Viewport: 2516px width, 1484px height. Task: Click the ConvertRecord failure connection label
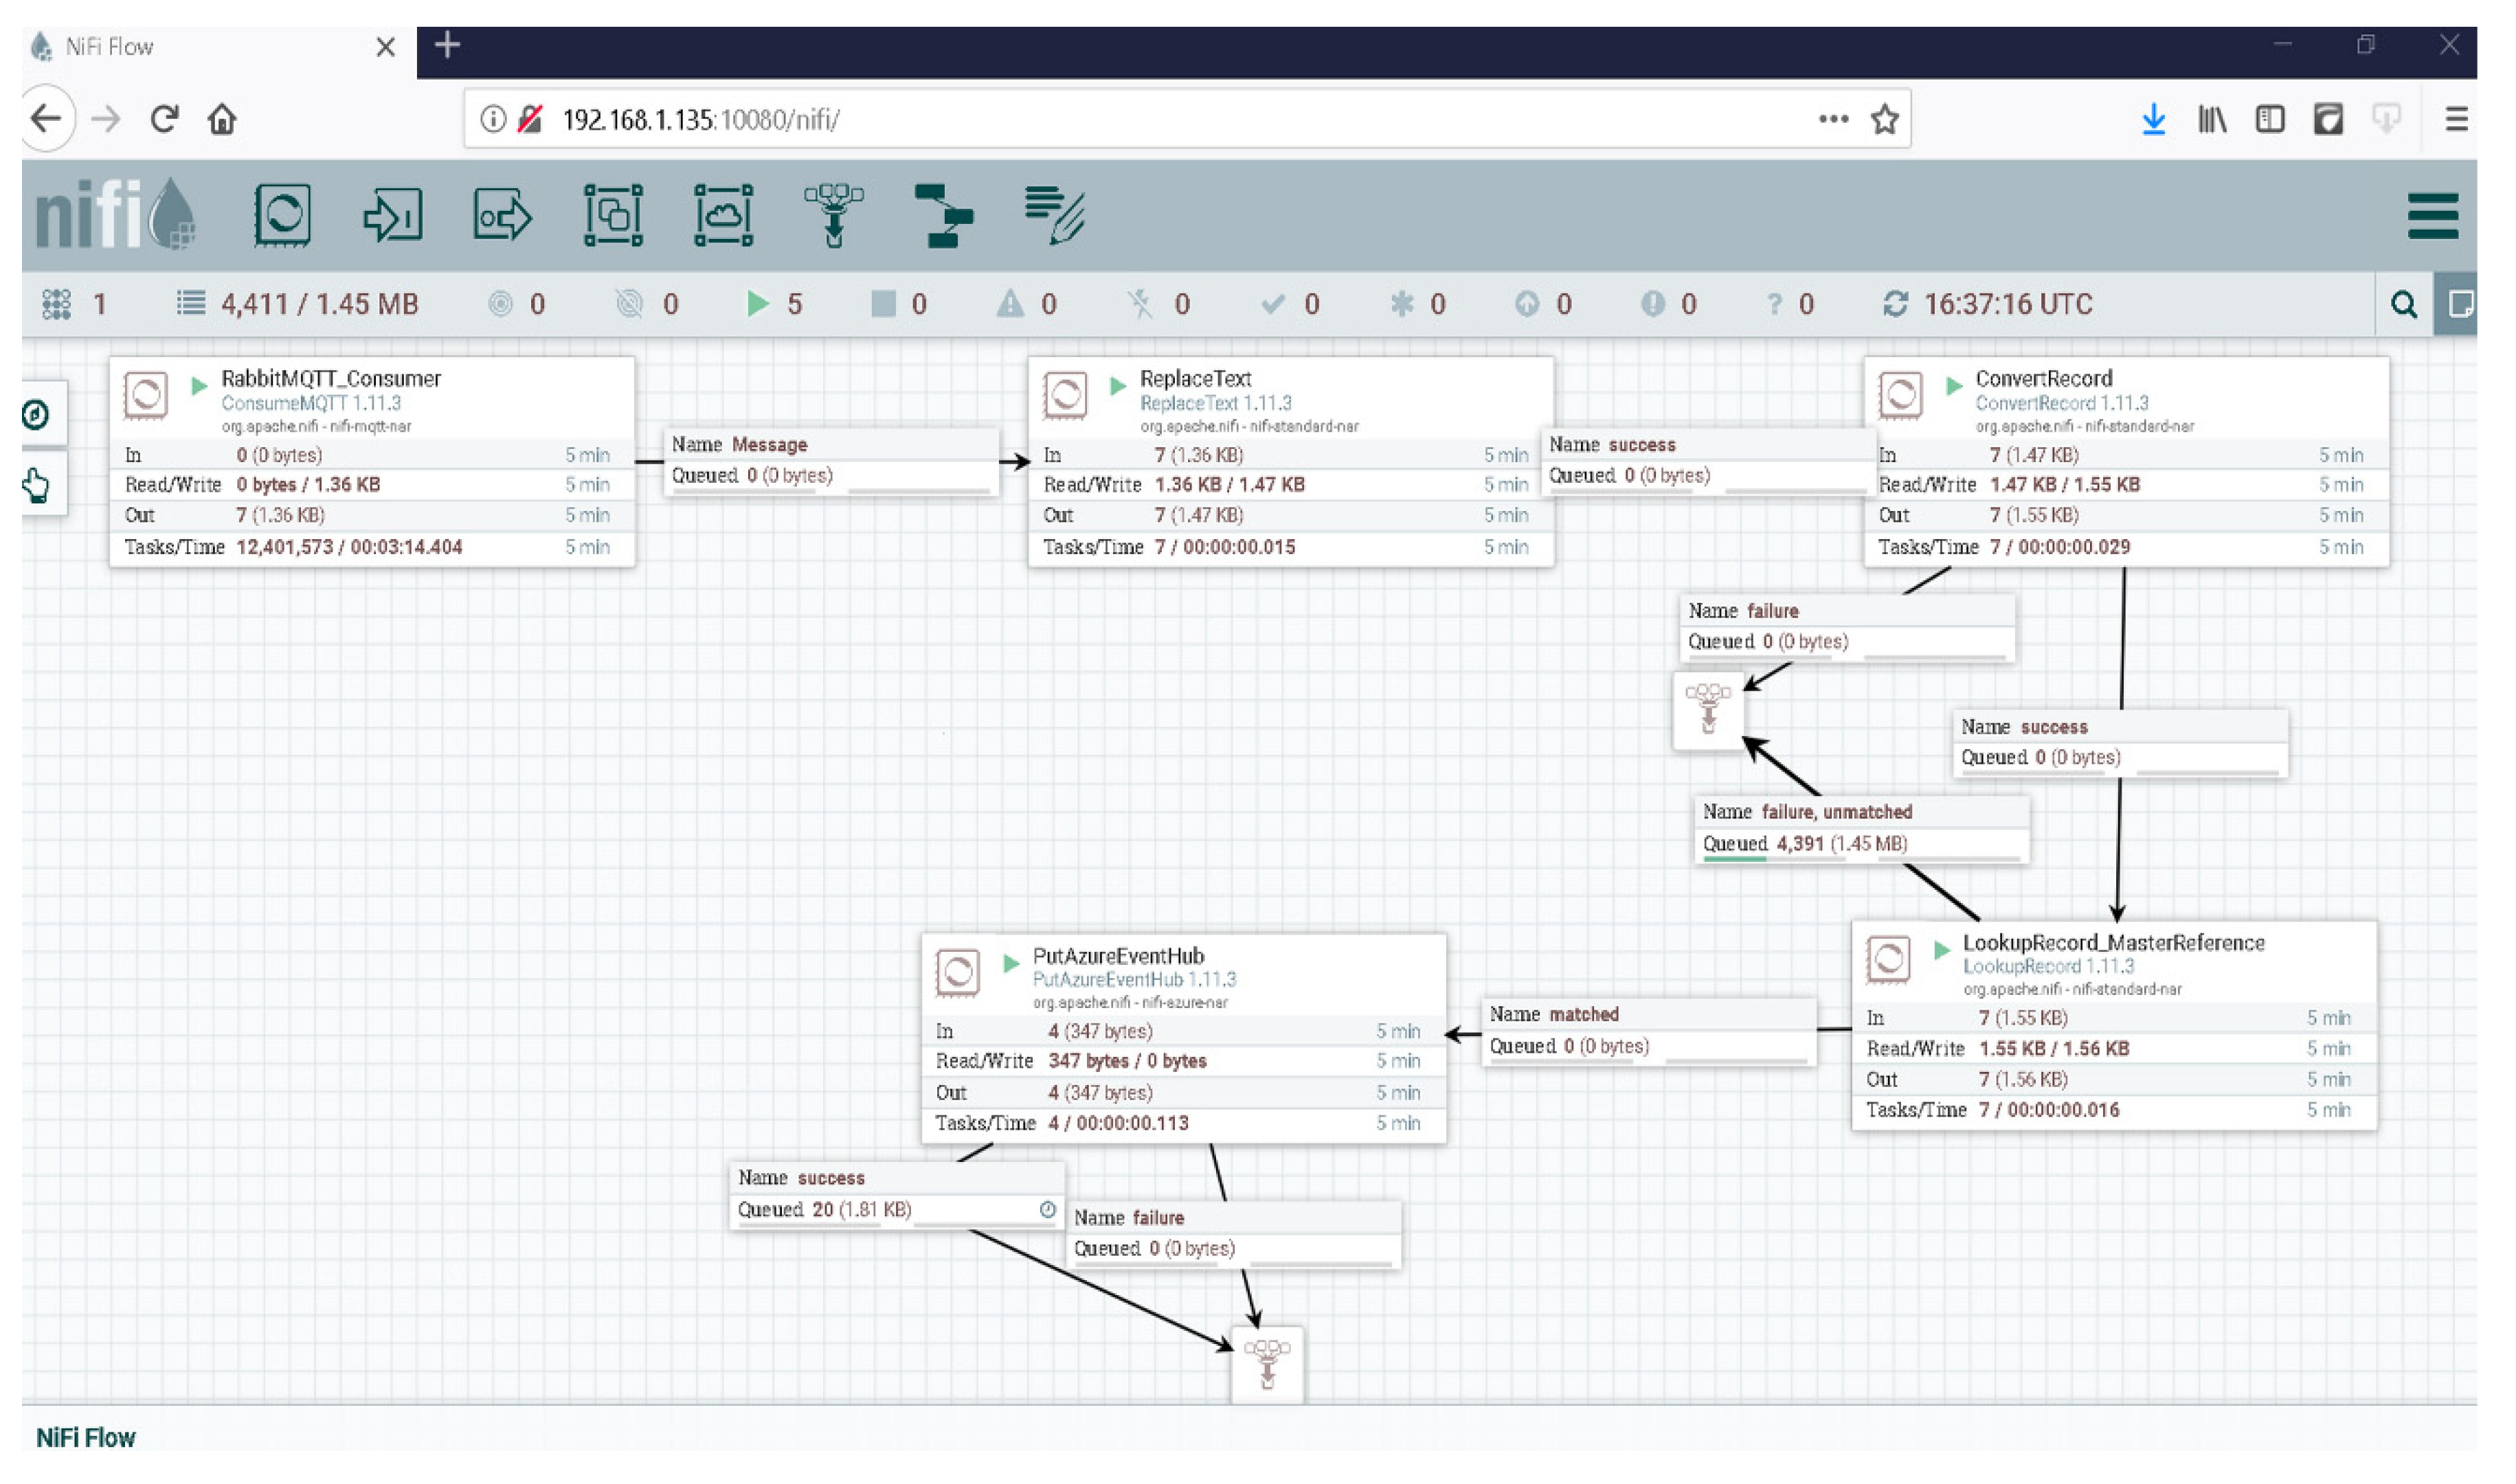1847,627
